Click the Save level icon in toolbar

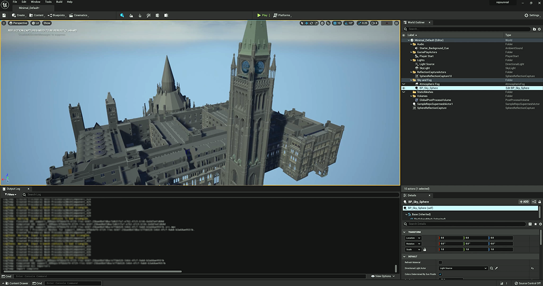coord(4,15)
